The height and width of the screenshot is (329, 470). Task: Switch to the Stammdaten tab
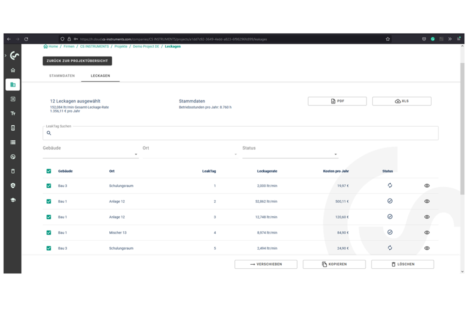62,76
